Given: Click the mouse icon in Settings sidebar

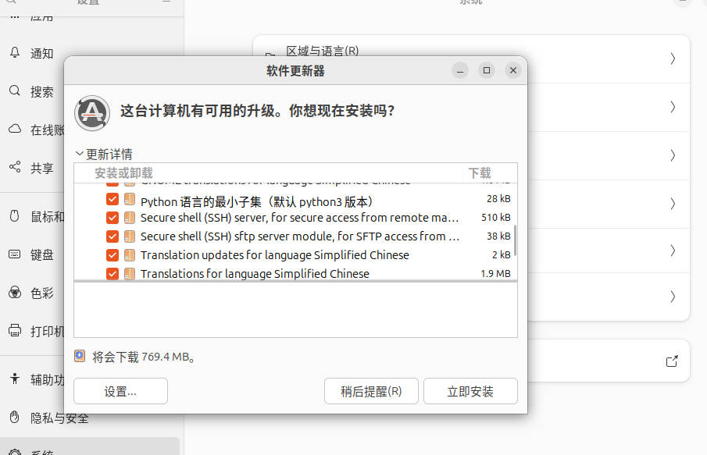Looking at the screenshot, I should tap(15, 215).
